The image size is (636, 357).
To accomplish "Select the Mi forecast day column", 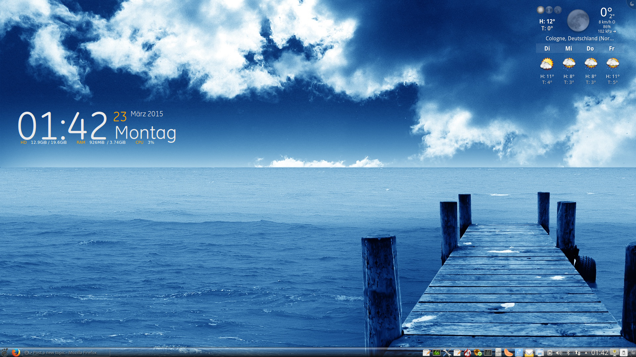I will [x=568, y=49].
